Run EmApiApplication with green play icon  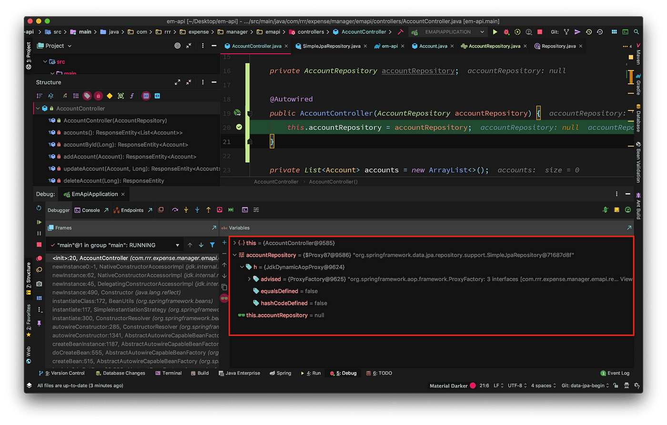[495, 32]
